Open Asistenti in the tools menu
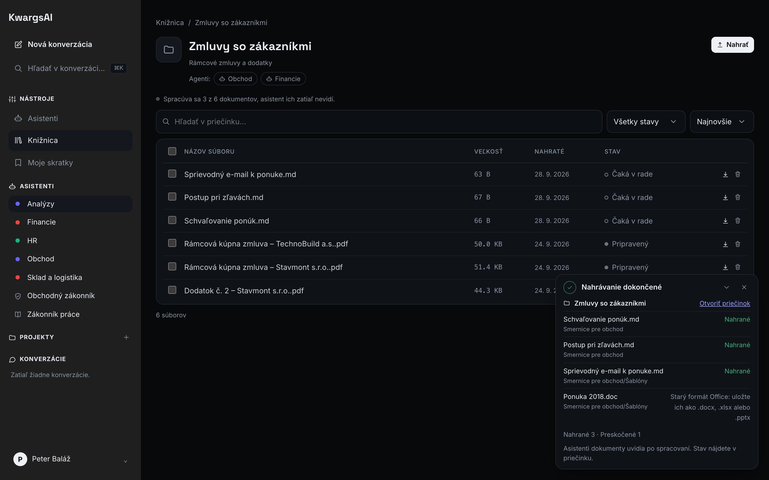Image resolution: width=769 pixels, height=480 pixels. 70,118
